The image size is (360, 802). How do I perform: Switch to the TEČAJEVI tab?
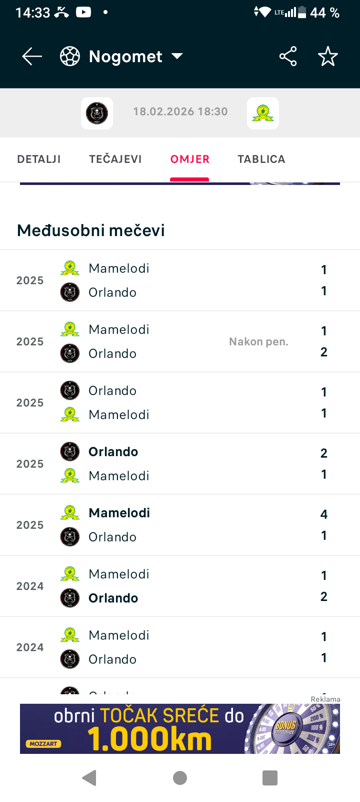click(x=115, y=159)
